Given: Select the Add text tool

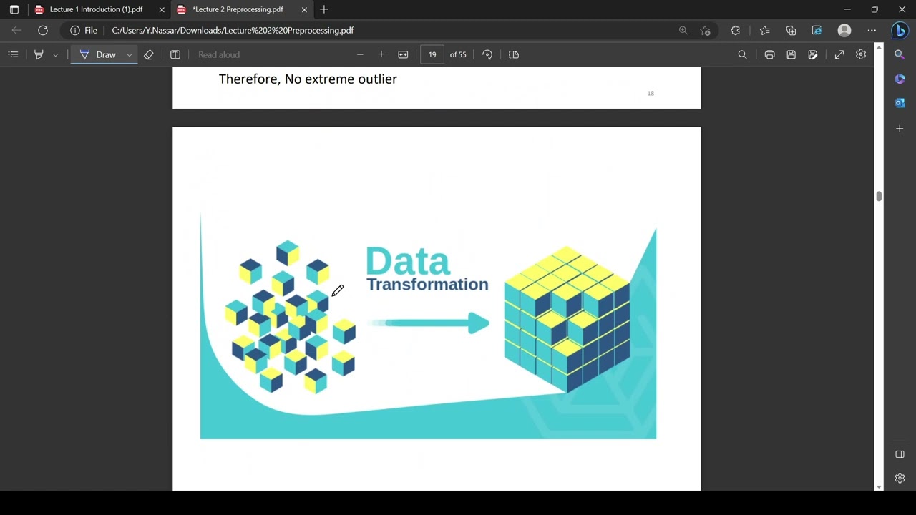Looking at the screenshot, I should point(175,54).
